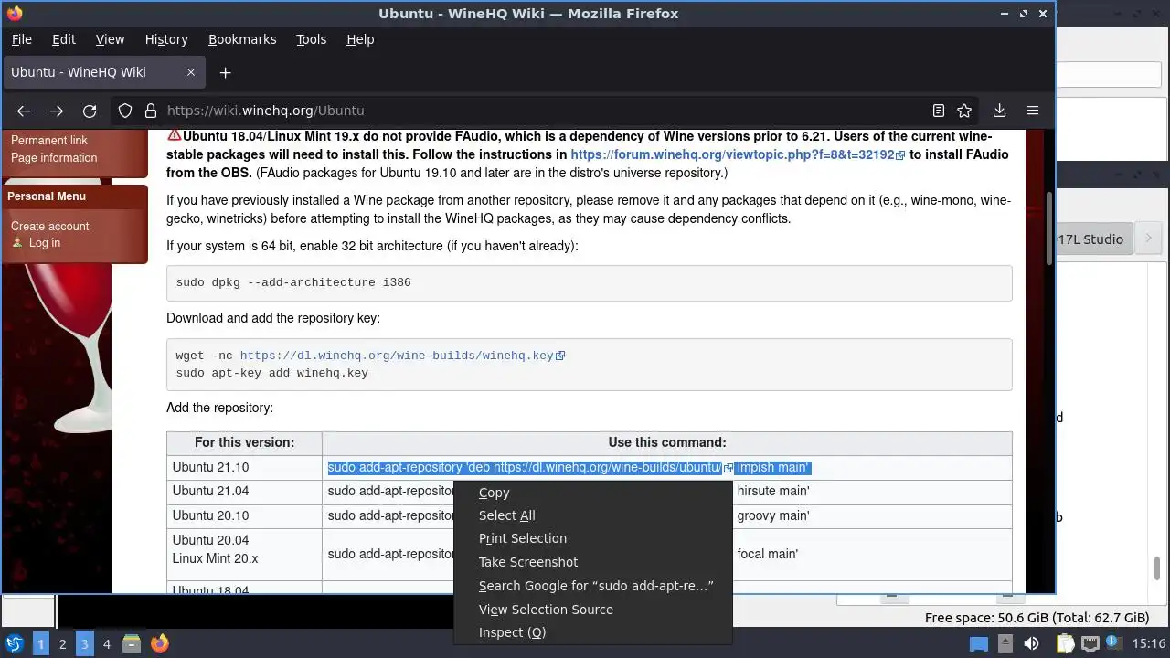Click the 'groovy main' command text
The image size is (1170, 658).
click(x=773, y=515)
